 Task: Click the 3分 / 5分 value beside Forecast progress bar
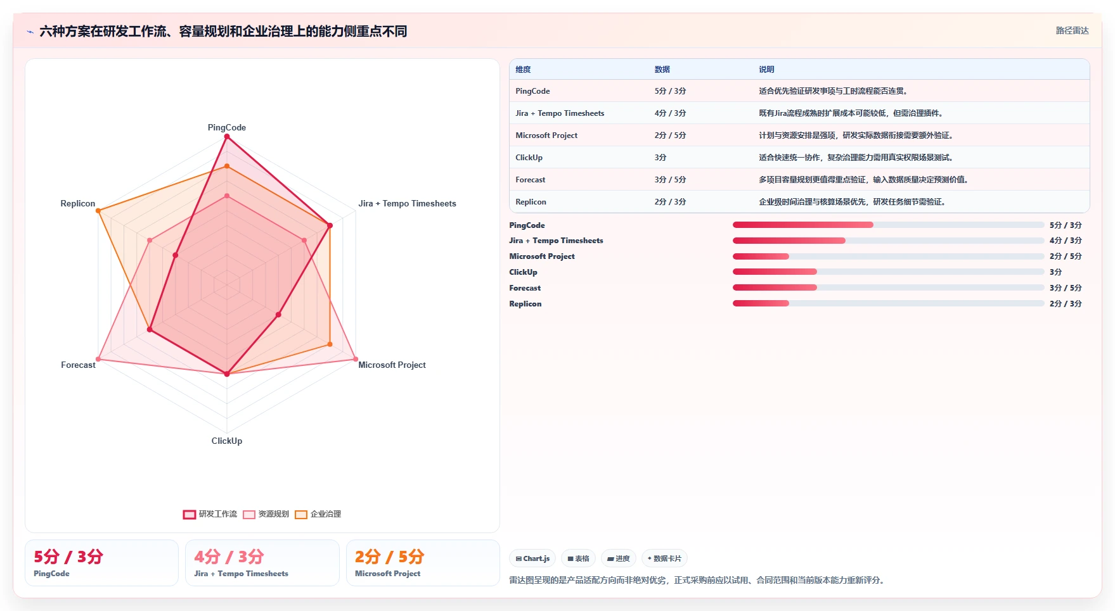1066,288
